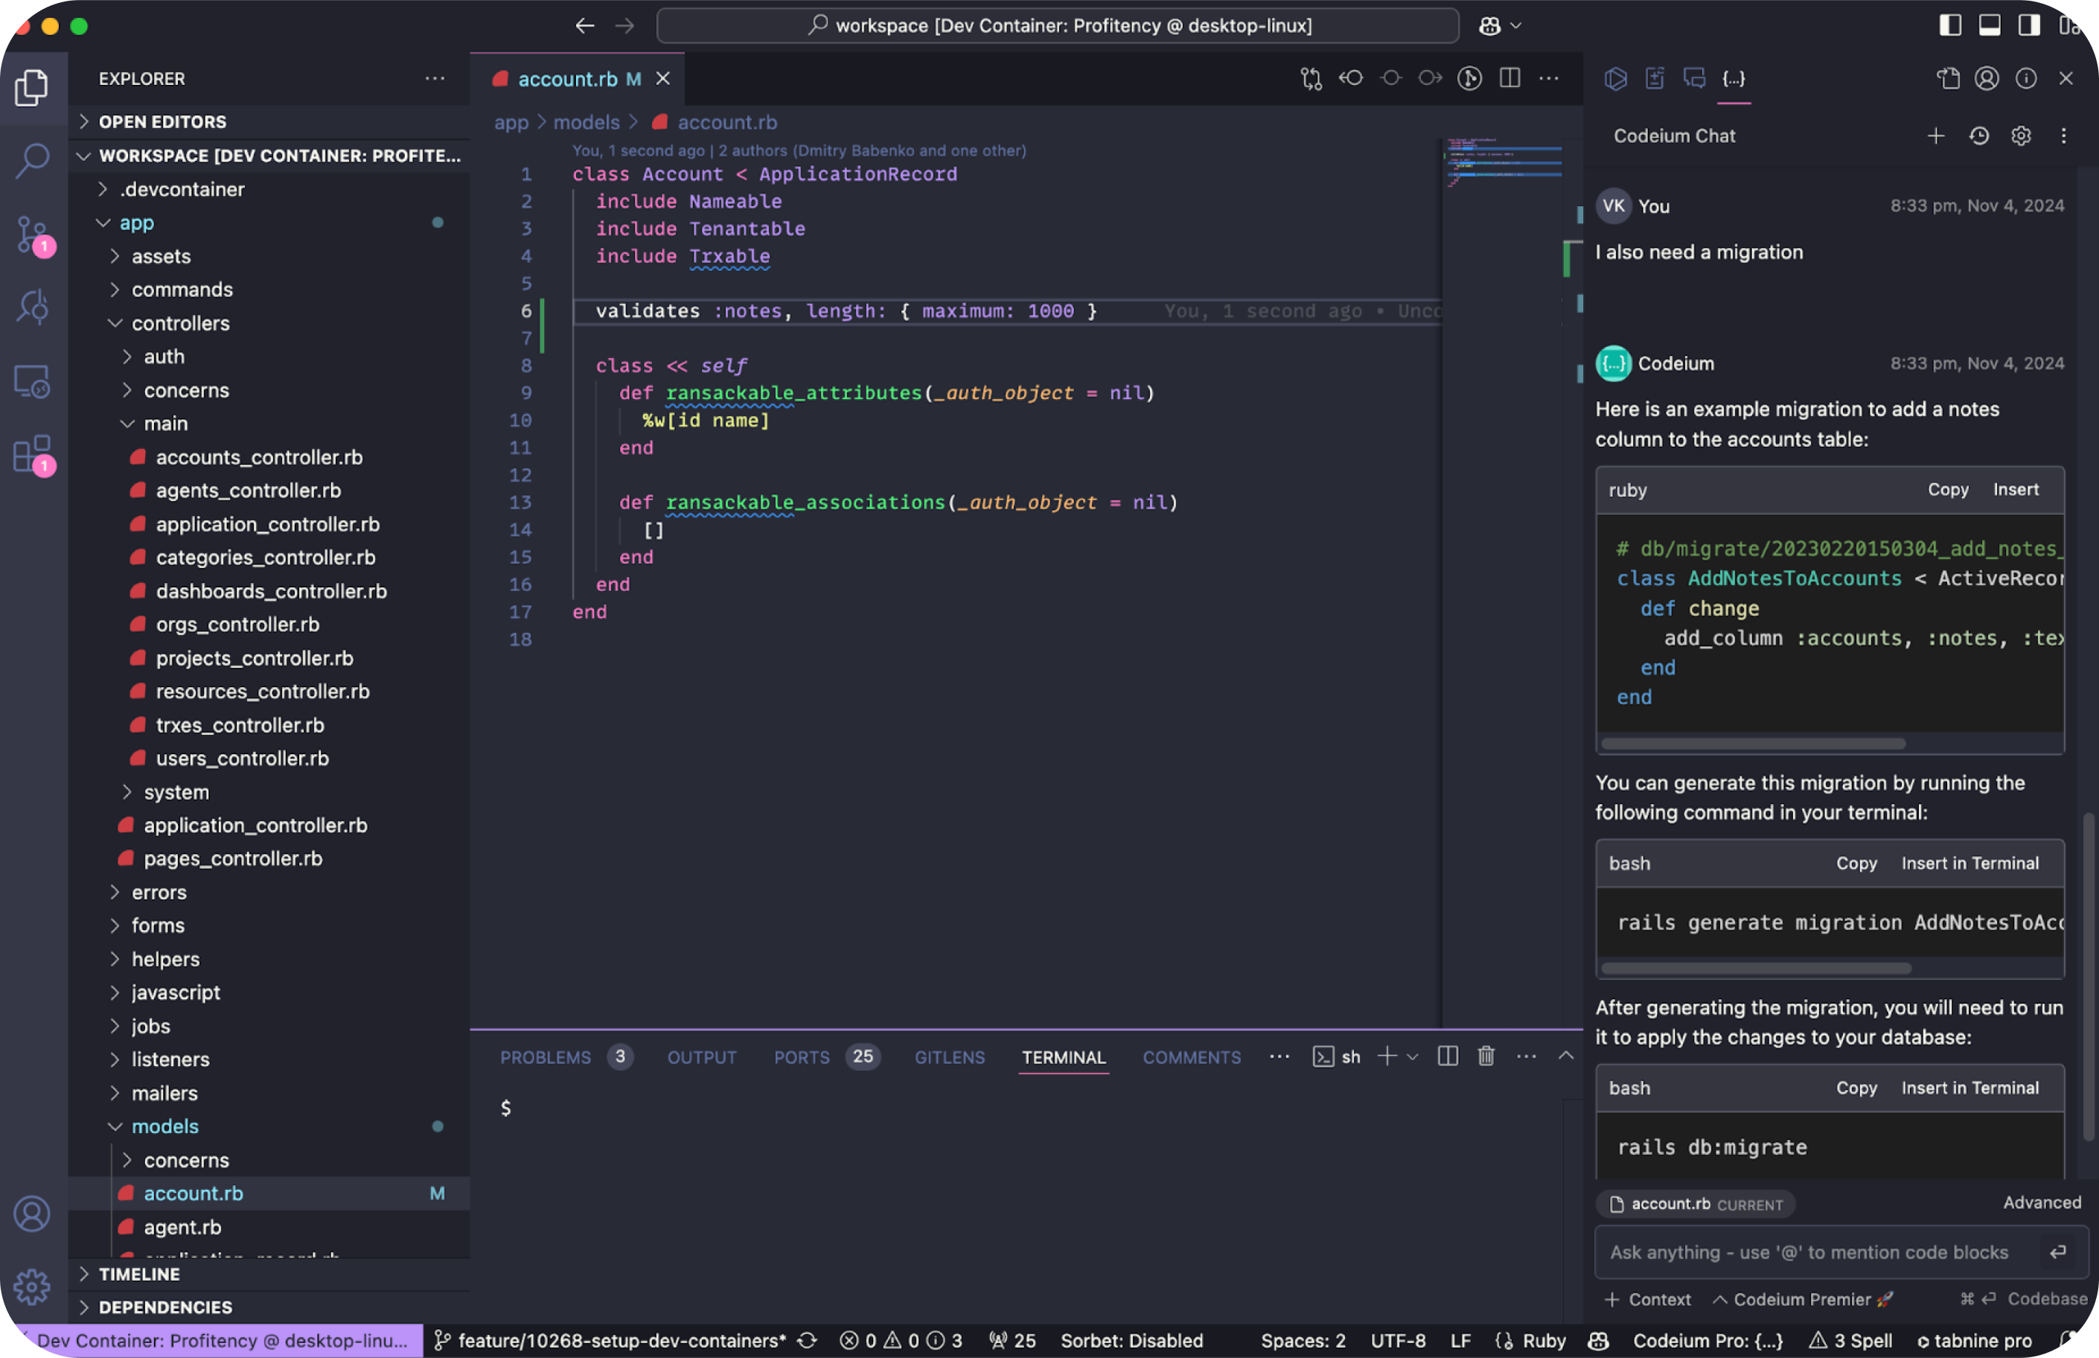The image size is (2099, 1358).
Task: Open the Search view in activity bar
Action: 33,161
